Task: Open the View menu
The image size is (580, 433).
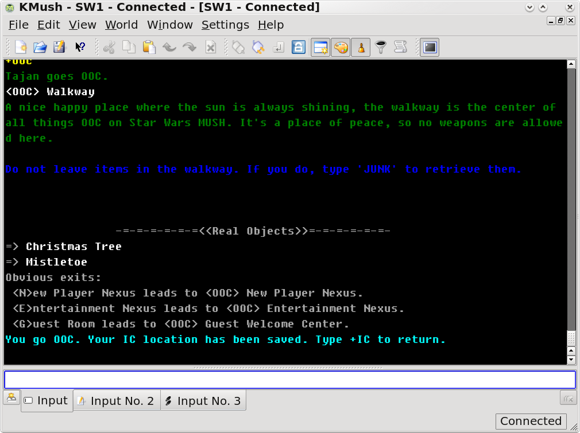Action: tap(83, 25)
